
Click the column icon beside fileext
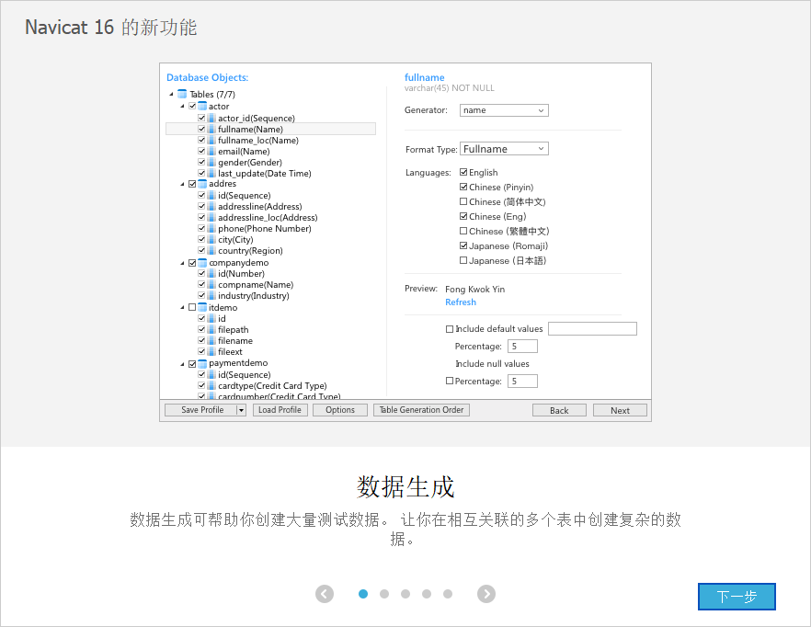coord(211,352)
